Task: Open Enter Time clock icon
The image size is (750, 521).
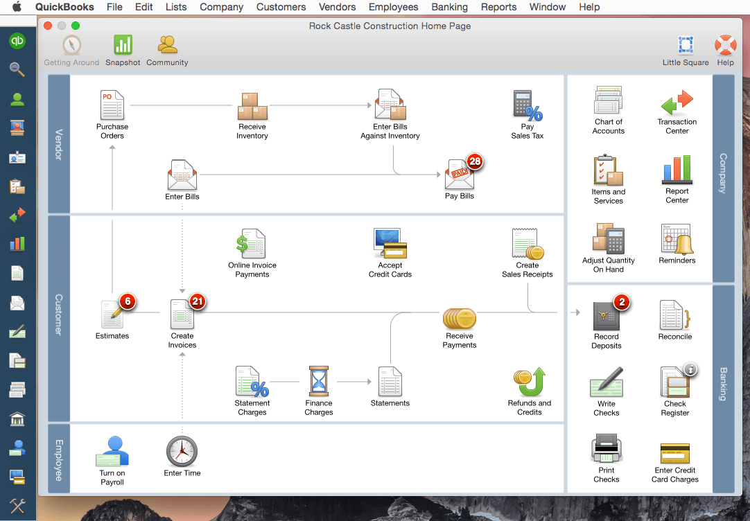Action: (x=182, y=451)
